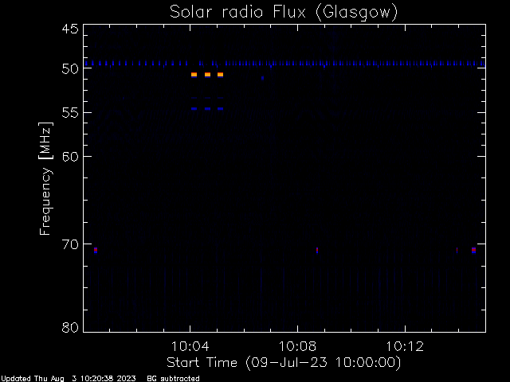Click the 70 frequency axis label

[x=70, y=244]
